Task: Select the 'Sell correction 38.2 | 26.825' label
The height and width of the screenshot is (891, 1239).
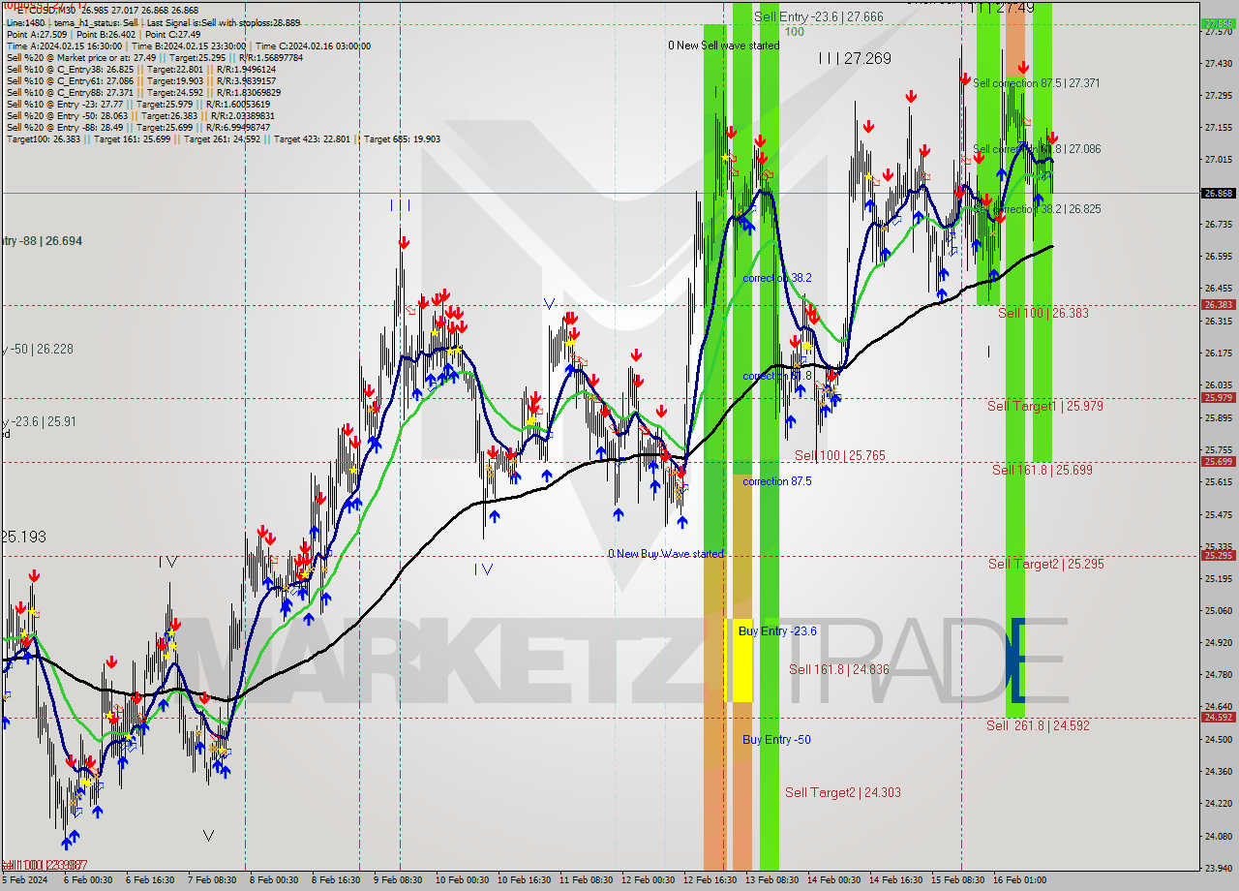Action: click(x=1036, y=209)
